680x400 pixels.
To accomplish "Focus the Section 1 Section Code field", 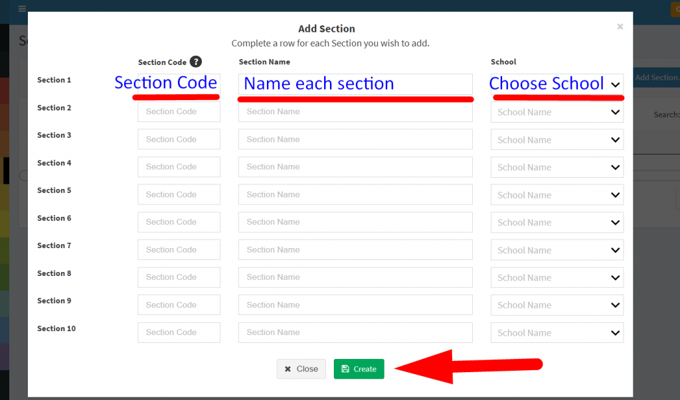I will pyautogui.click(x=179, y=84).
